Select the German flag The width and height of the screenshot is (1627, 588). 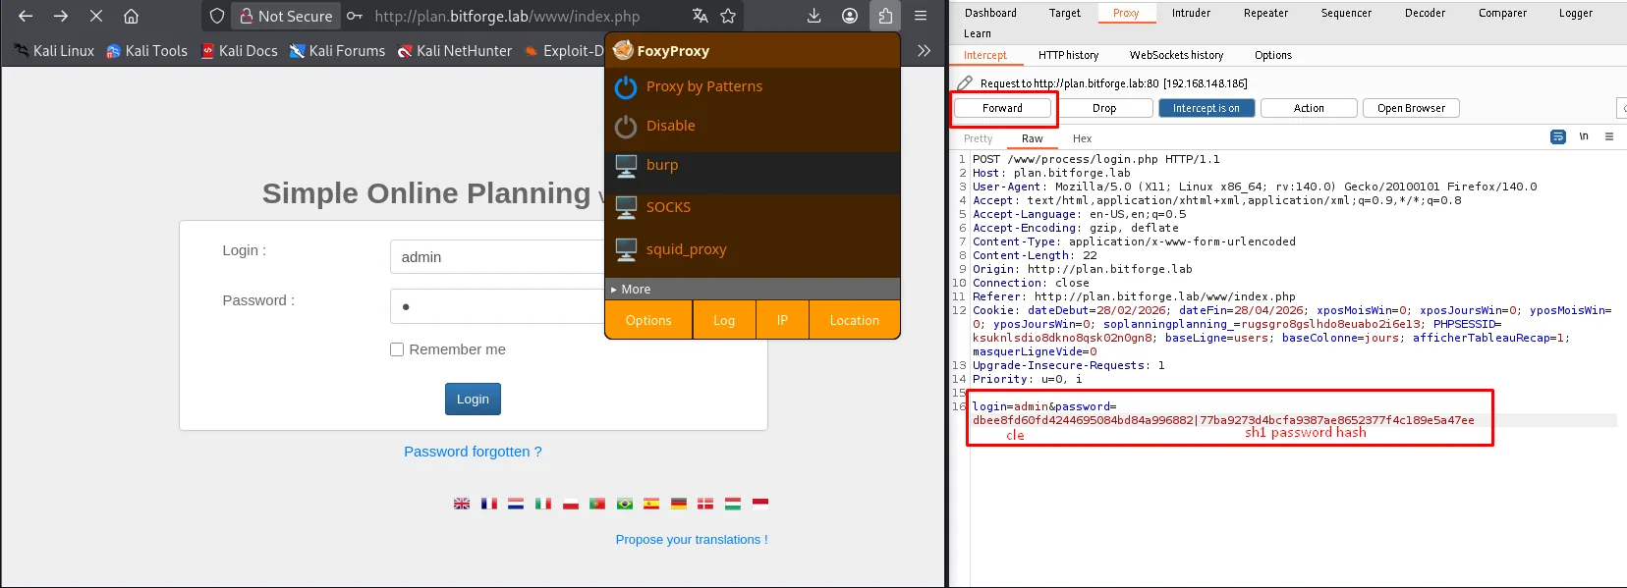click(x=679, y=504)
